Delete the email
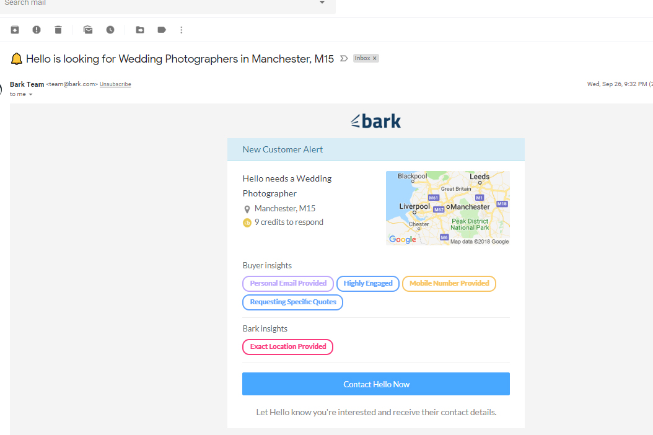This screenshot has height=435, width=653. coord(58,29)
